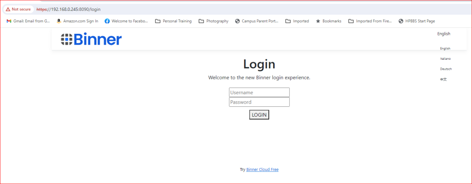Open the English language dropdown

pos(444,34)
